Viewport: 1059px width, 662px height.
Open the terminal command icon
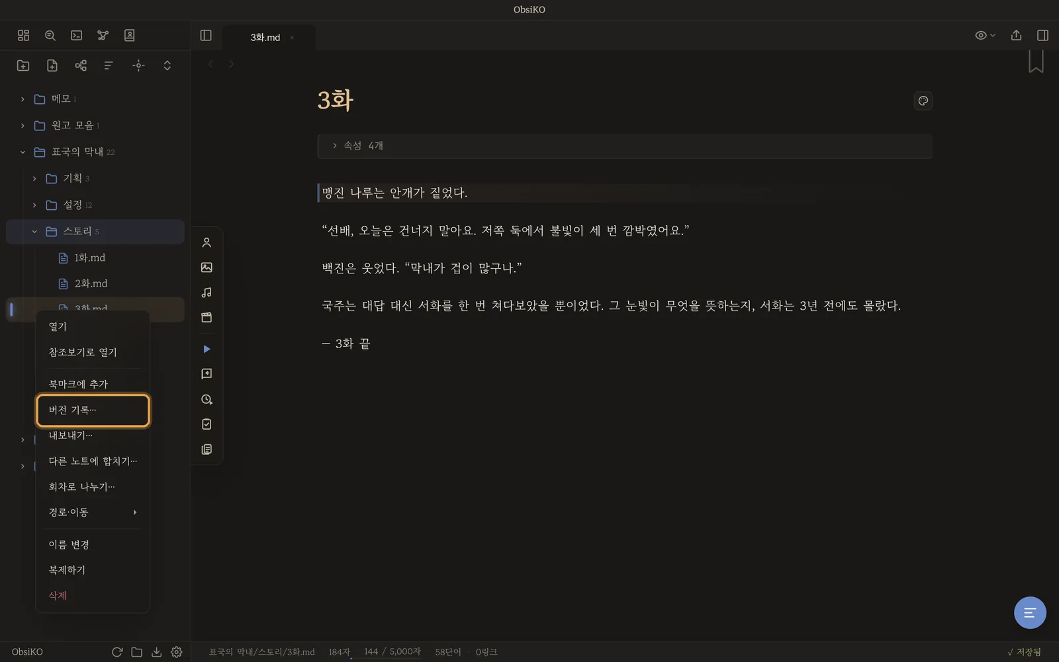76,35
